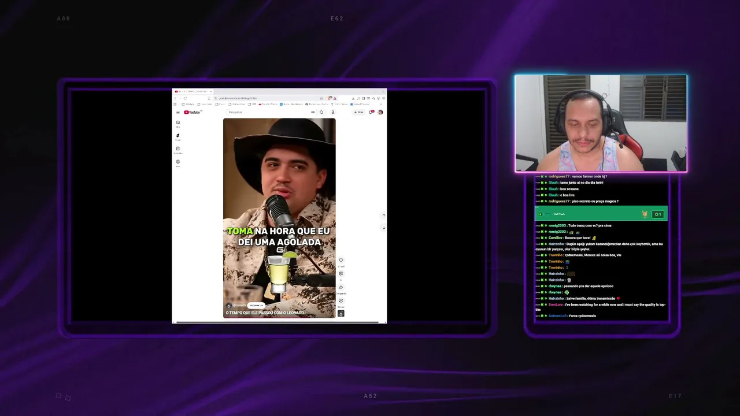Image resolution: width=740 pixels, height=416 pixels.
Task: Click the YouTube search magnifier button
Action: click(x=321, y=112)
